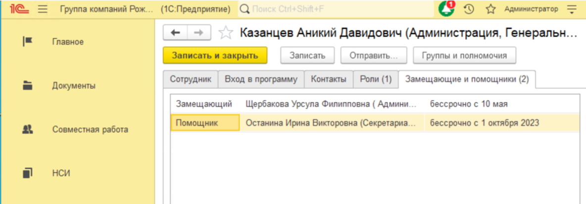Go back with left arrow button

click(175, 33)
